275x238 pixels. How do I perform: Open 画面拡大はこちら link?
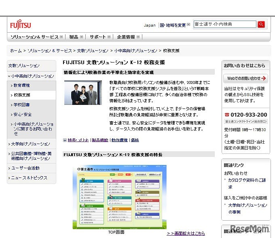click(x=186, y=233)
